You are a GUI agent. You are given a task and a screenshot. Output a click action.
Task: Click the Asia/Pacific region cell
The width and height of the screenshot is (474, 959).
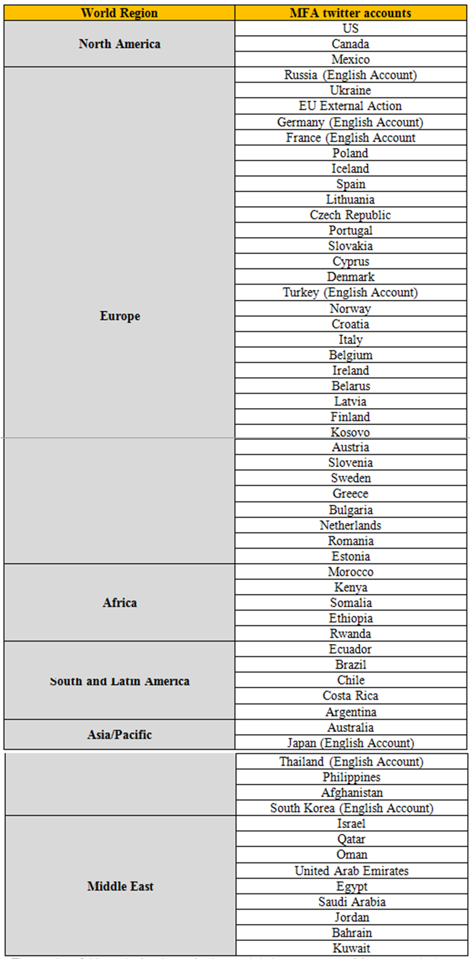[x=119, y=735]
